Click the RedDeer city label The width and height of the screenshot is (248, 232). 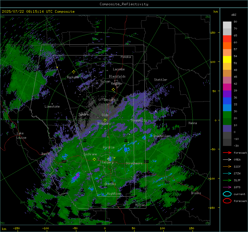(117, 84)
